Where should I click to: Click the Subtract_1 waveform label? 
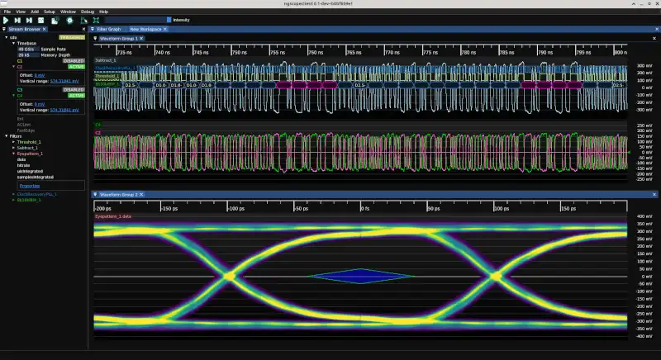tap(106, 60)
